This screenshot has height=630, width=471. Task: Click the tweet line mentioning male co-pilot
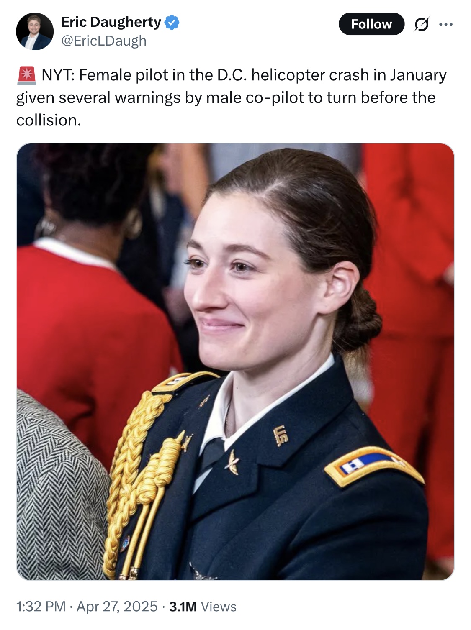[226, 98]
